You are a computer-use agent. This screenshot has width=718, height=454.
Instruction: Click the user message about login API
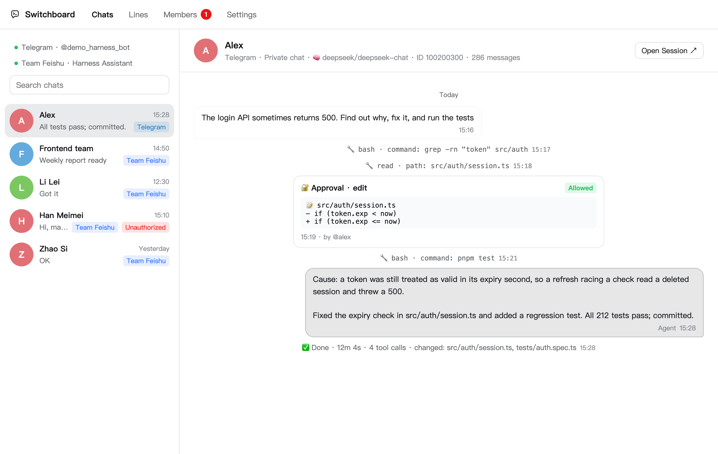click(337, 123)
